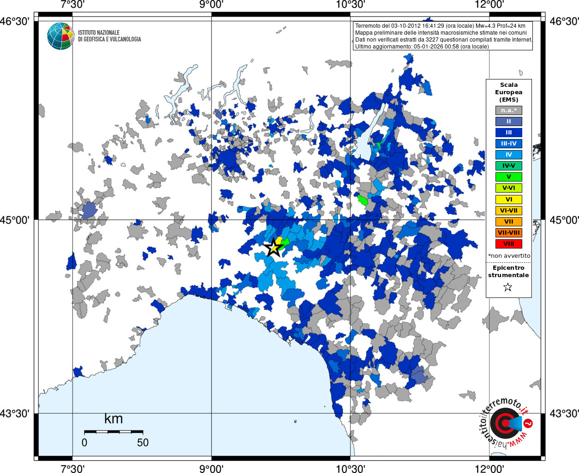
Task: Select the VII-VIII intensity legend swatch
Action: pyautogui.click(x=509, y=233)
